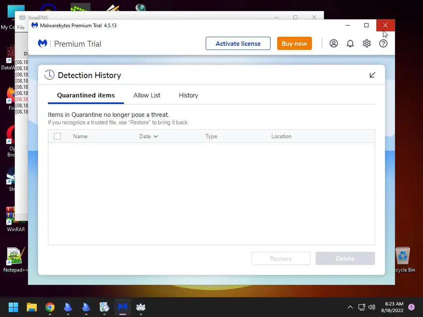
Task: Click the Detection History clock icon
Action: point(50,75)
